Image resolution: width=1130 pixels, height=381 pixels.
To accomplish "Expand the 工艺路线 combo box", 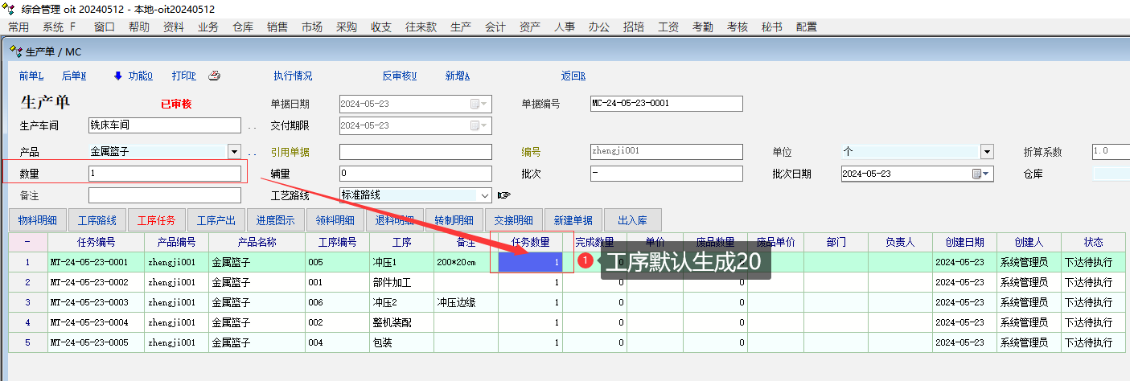I will [484, 195].
